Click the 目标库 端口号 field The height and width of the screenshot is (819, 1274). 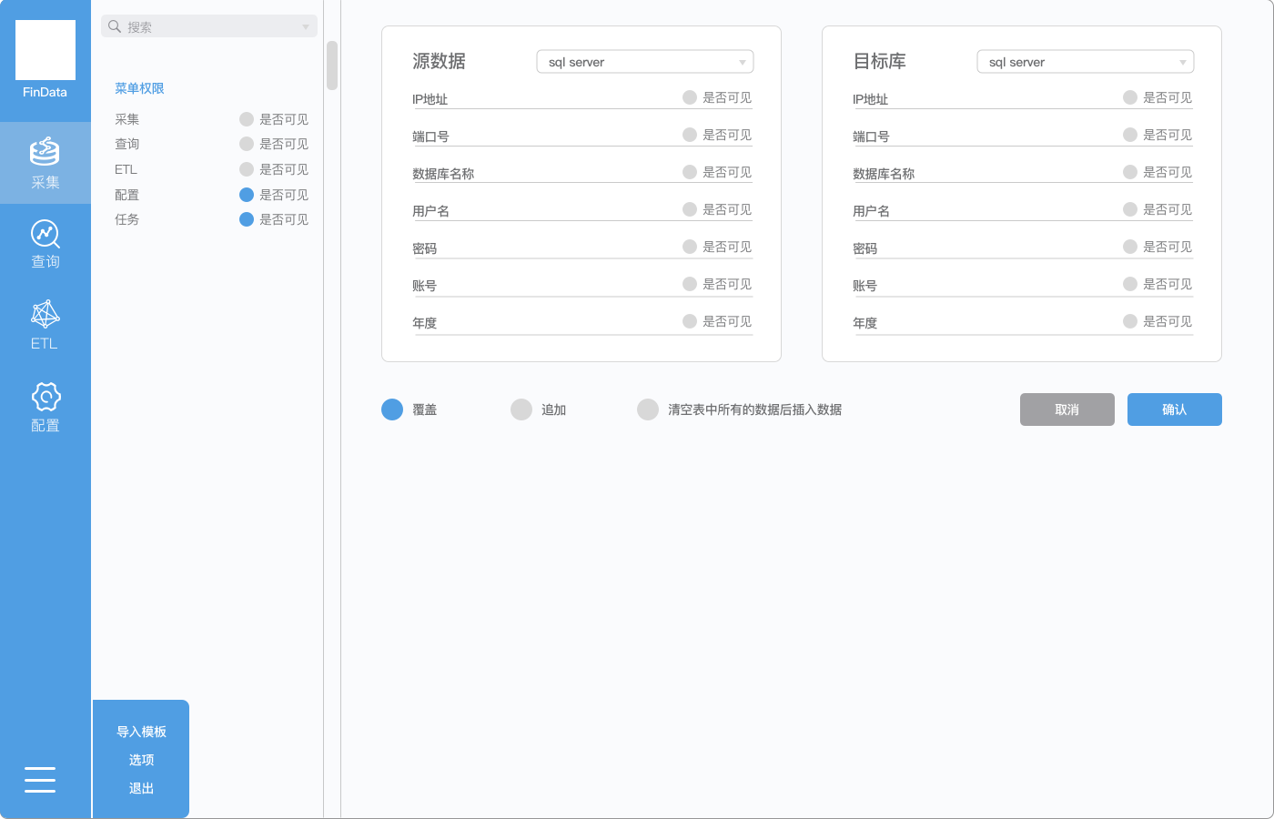coord(1023,136)
